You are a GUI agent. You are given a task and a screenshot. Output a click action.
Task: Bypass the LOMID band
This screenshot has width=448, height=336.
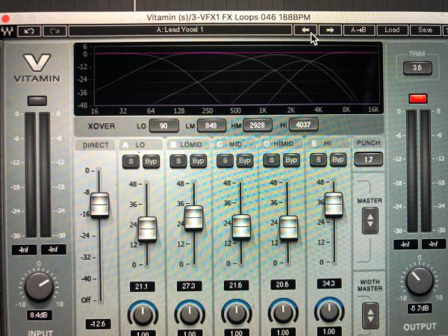coord(199,161)
